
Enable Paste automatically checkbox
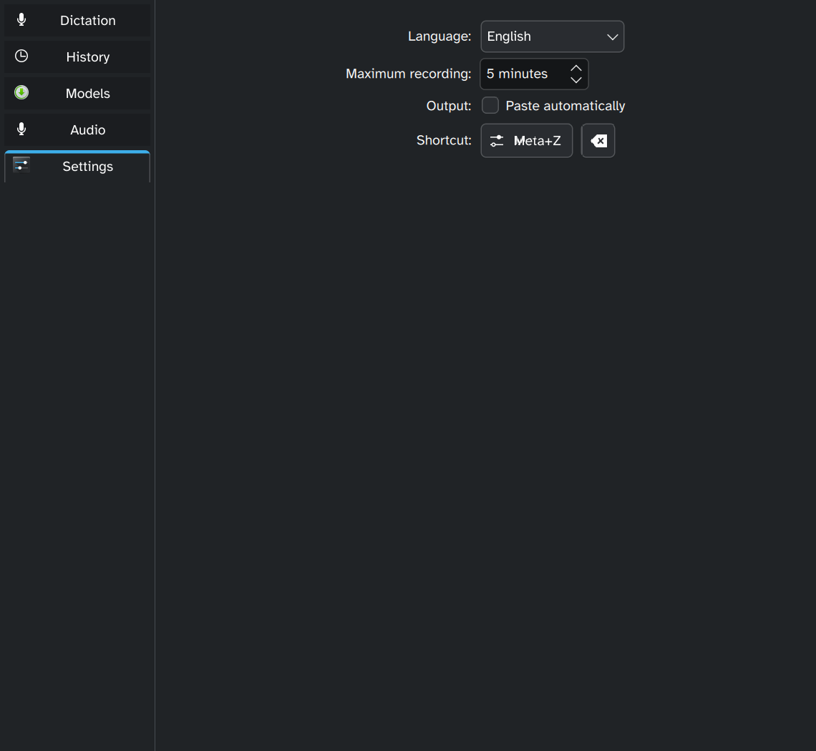(x=490, y=105)
